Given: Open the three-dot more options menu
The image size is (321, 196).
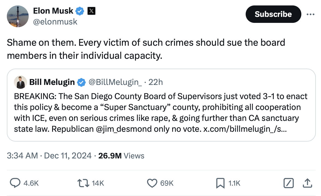Looking at the screenshot, I should click(311, 14).
